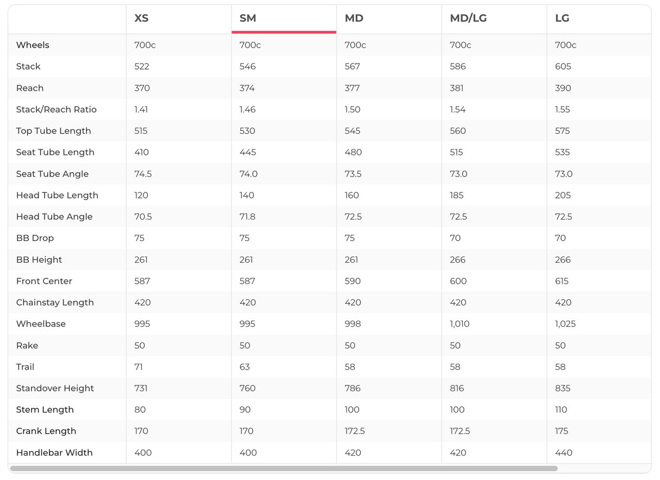Select the 175 Crank Length value

pos(562,431)
